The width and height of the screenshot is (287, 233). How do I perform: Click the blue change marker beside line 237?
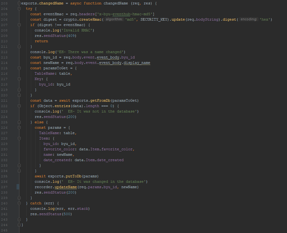pyautogui.click(x=18, y=187)
